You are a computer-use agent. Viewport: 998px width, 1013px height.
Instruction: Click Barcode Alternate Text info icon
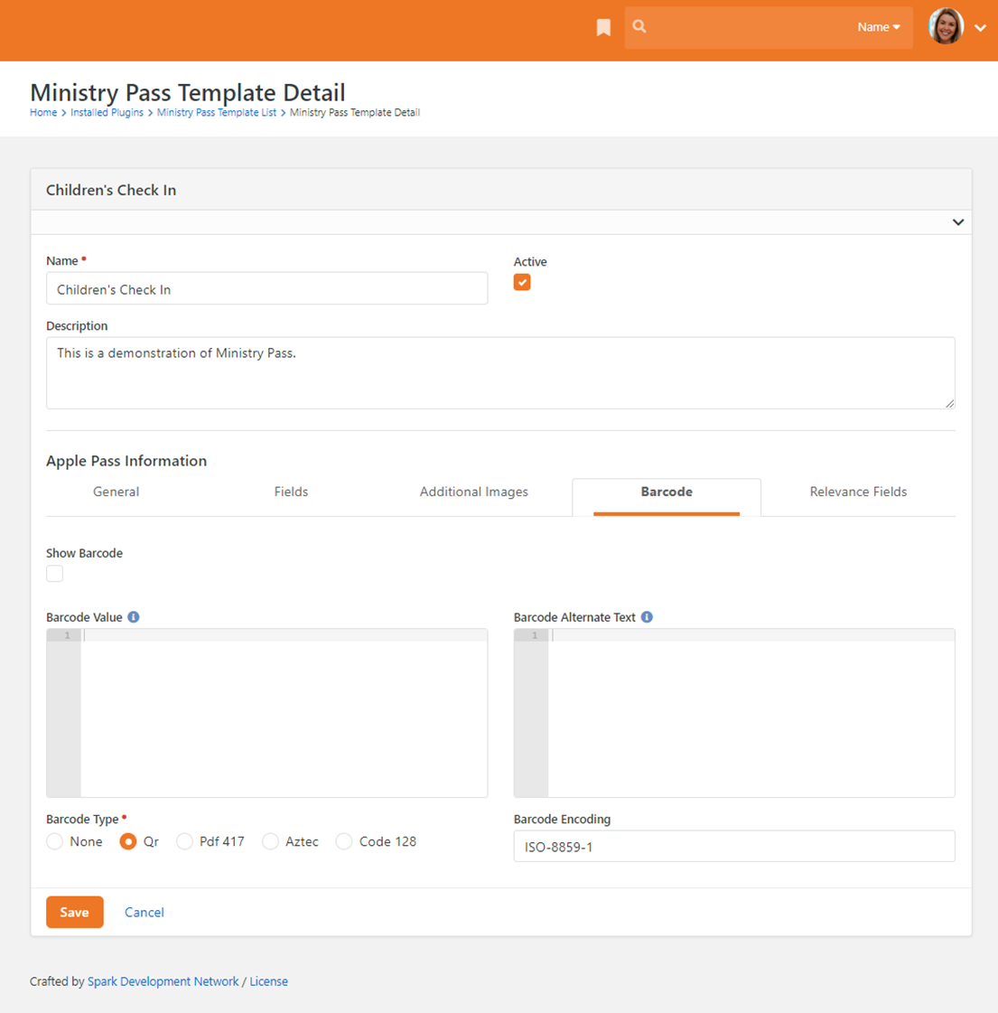(647, 617)
